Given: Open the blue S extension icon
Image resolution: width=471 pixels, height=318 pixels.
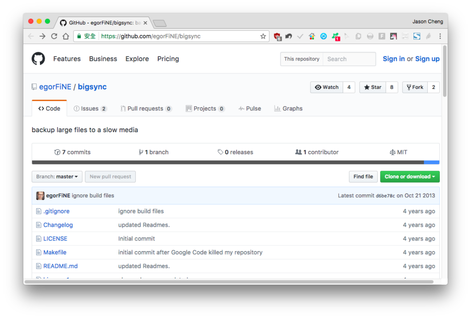Looking at the screenshot, I should tap(417, 36).
